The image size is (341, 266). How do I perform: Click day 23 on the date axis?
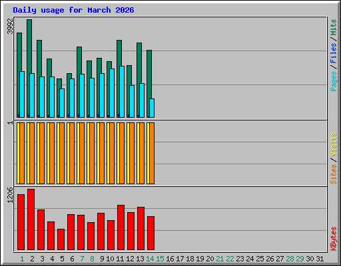(x=240, y=259)
